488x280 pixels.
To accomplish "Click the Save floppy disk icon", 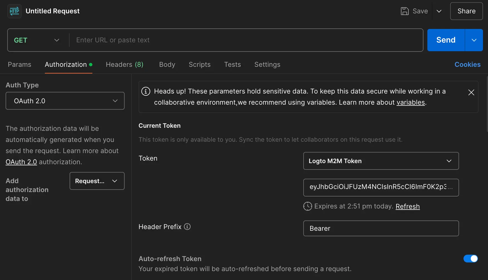I will point(405,11).
